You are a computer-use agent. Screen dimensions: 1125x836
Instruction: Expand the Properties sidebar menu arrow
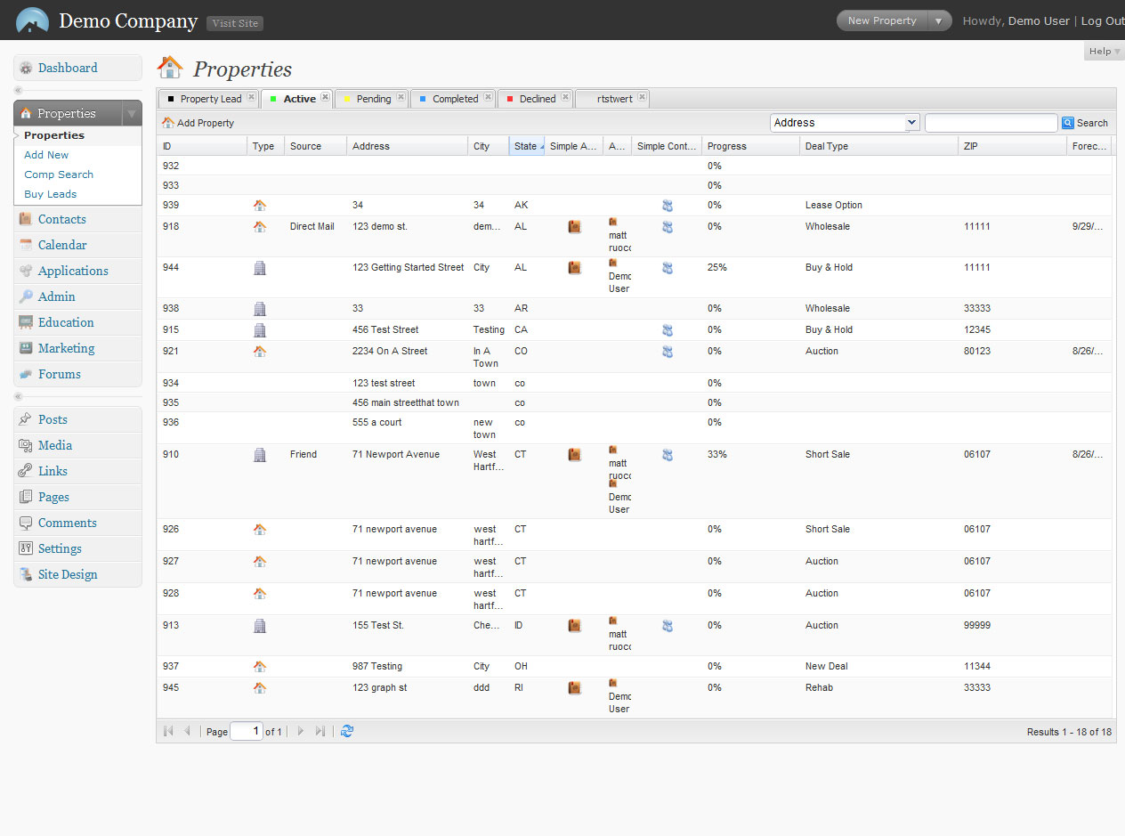point(131,114)
